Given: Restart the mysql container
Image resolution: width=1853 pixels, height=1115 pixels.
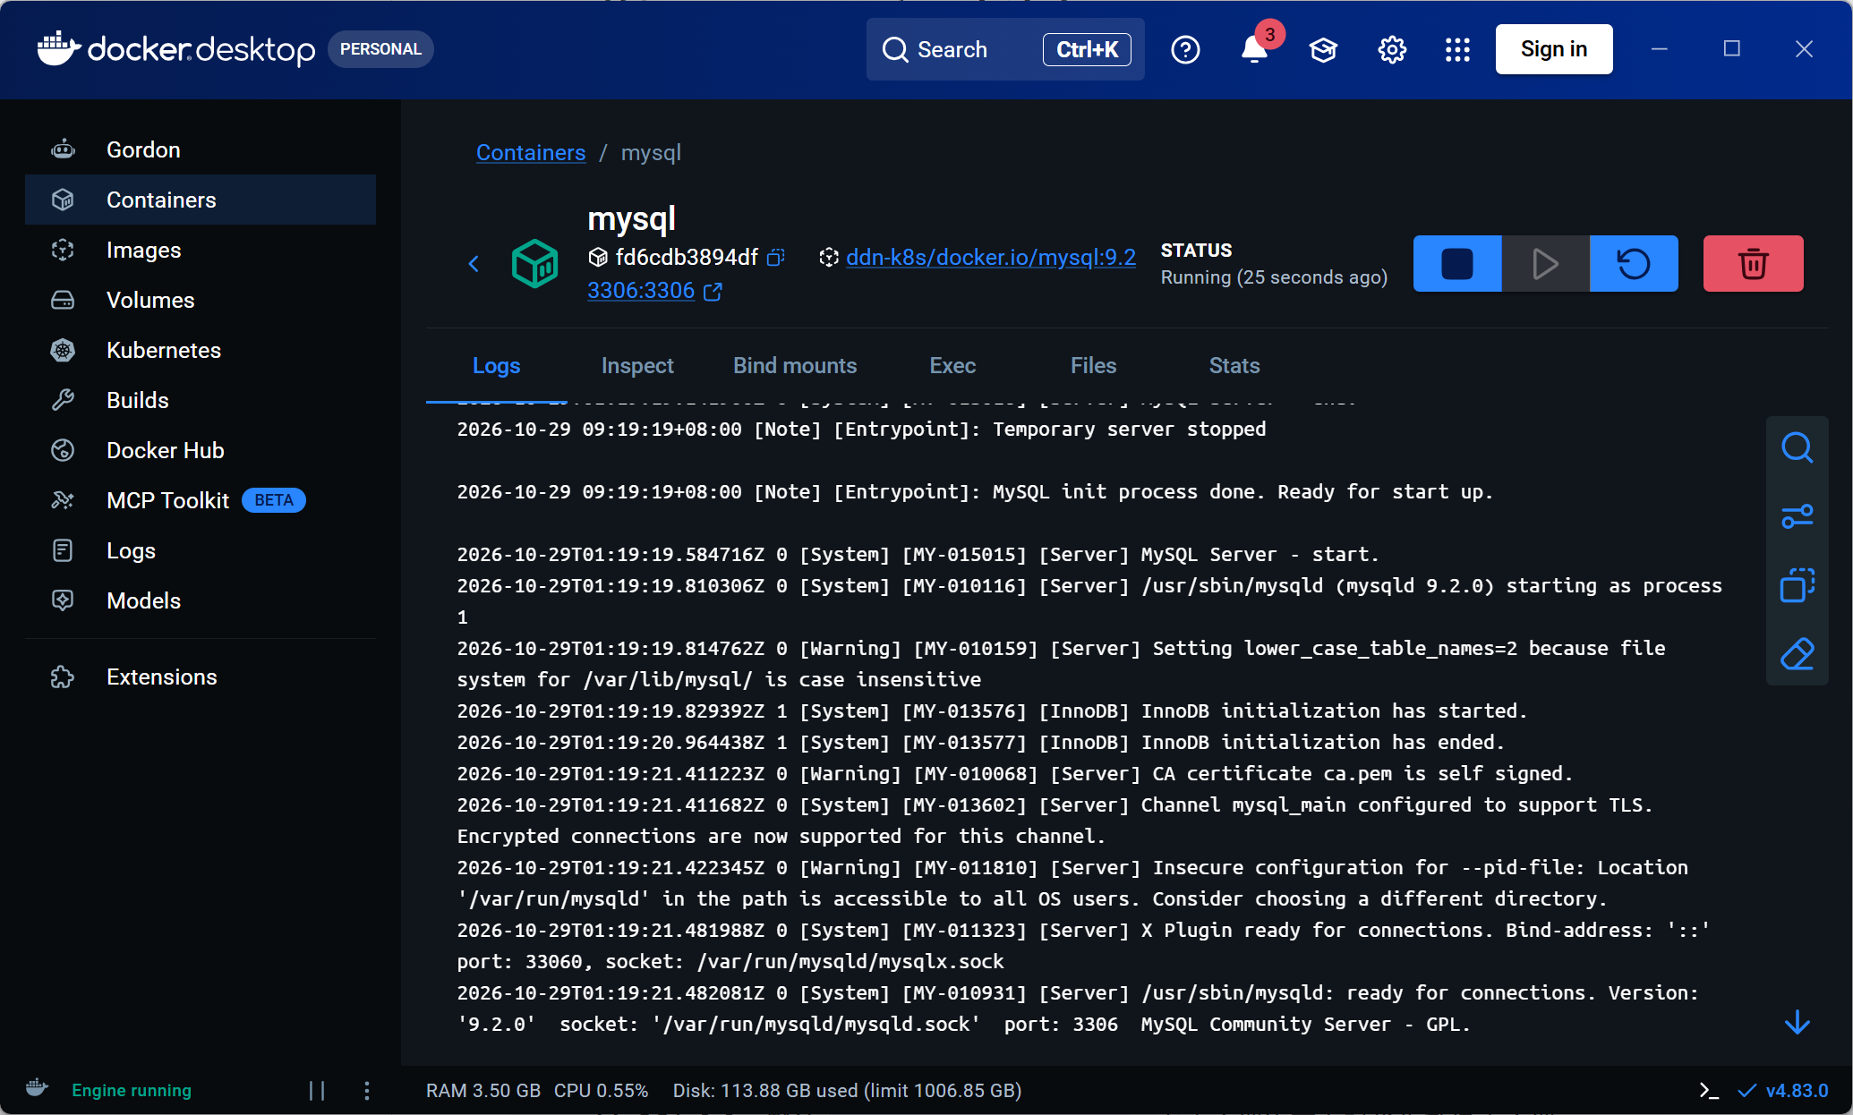Looking at the screenshot, I should point(1634,264).
